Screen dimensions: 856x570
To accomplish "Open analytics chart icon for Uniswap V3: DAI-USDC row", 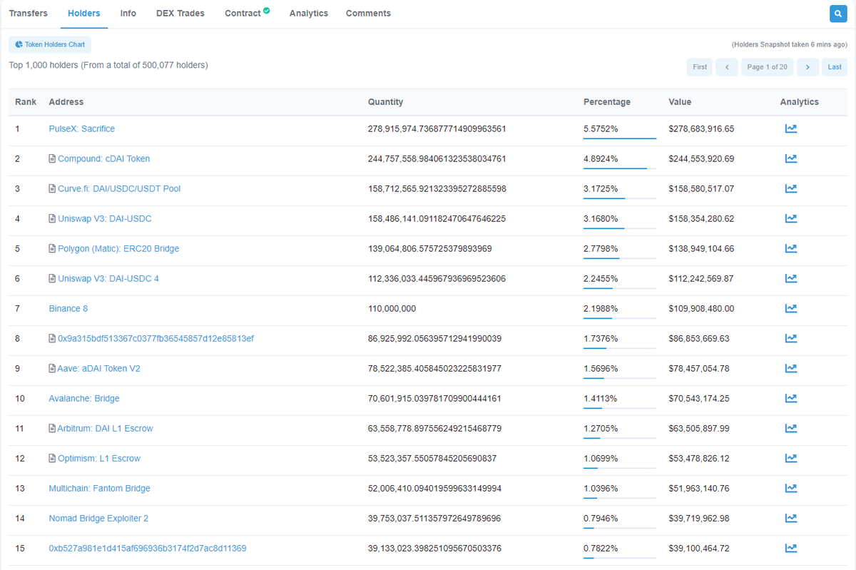I will (x=790, y=219).
